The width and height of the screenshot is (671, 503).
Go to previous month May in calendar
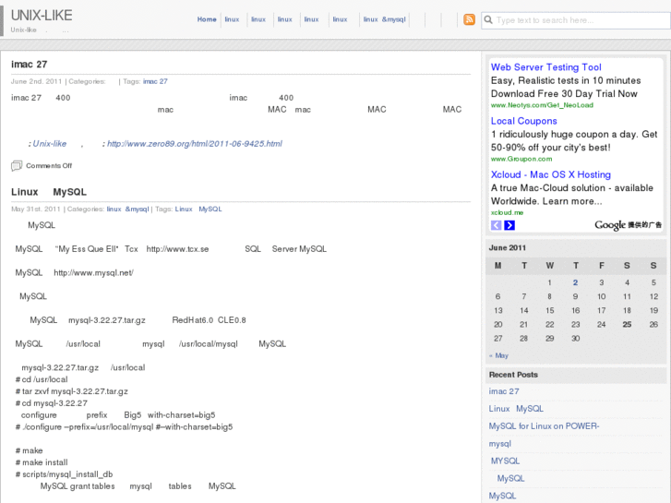tap(498, 355)
